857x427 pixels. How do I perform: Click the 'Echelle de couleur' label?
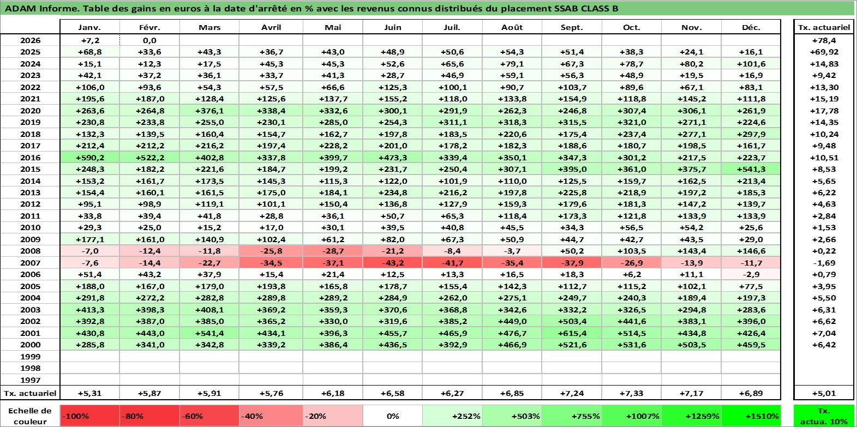pyautogui.click(x=31, y=416)
